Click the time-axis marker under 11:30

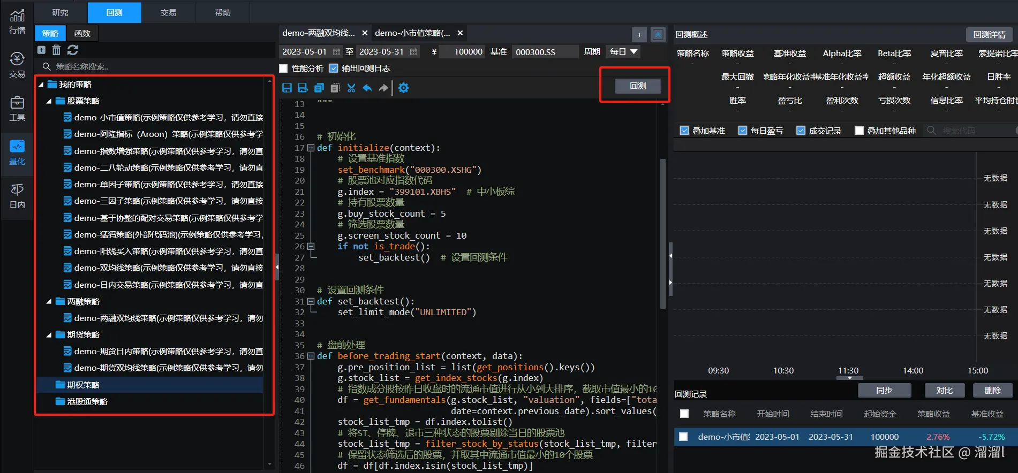[x=849, y=378]
